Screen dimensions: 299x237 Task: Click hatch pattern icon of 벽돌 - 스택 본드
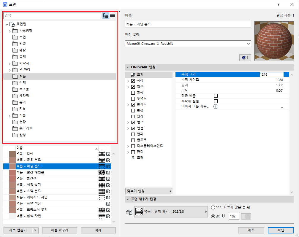click(x=102, y=191)
